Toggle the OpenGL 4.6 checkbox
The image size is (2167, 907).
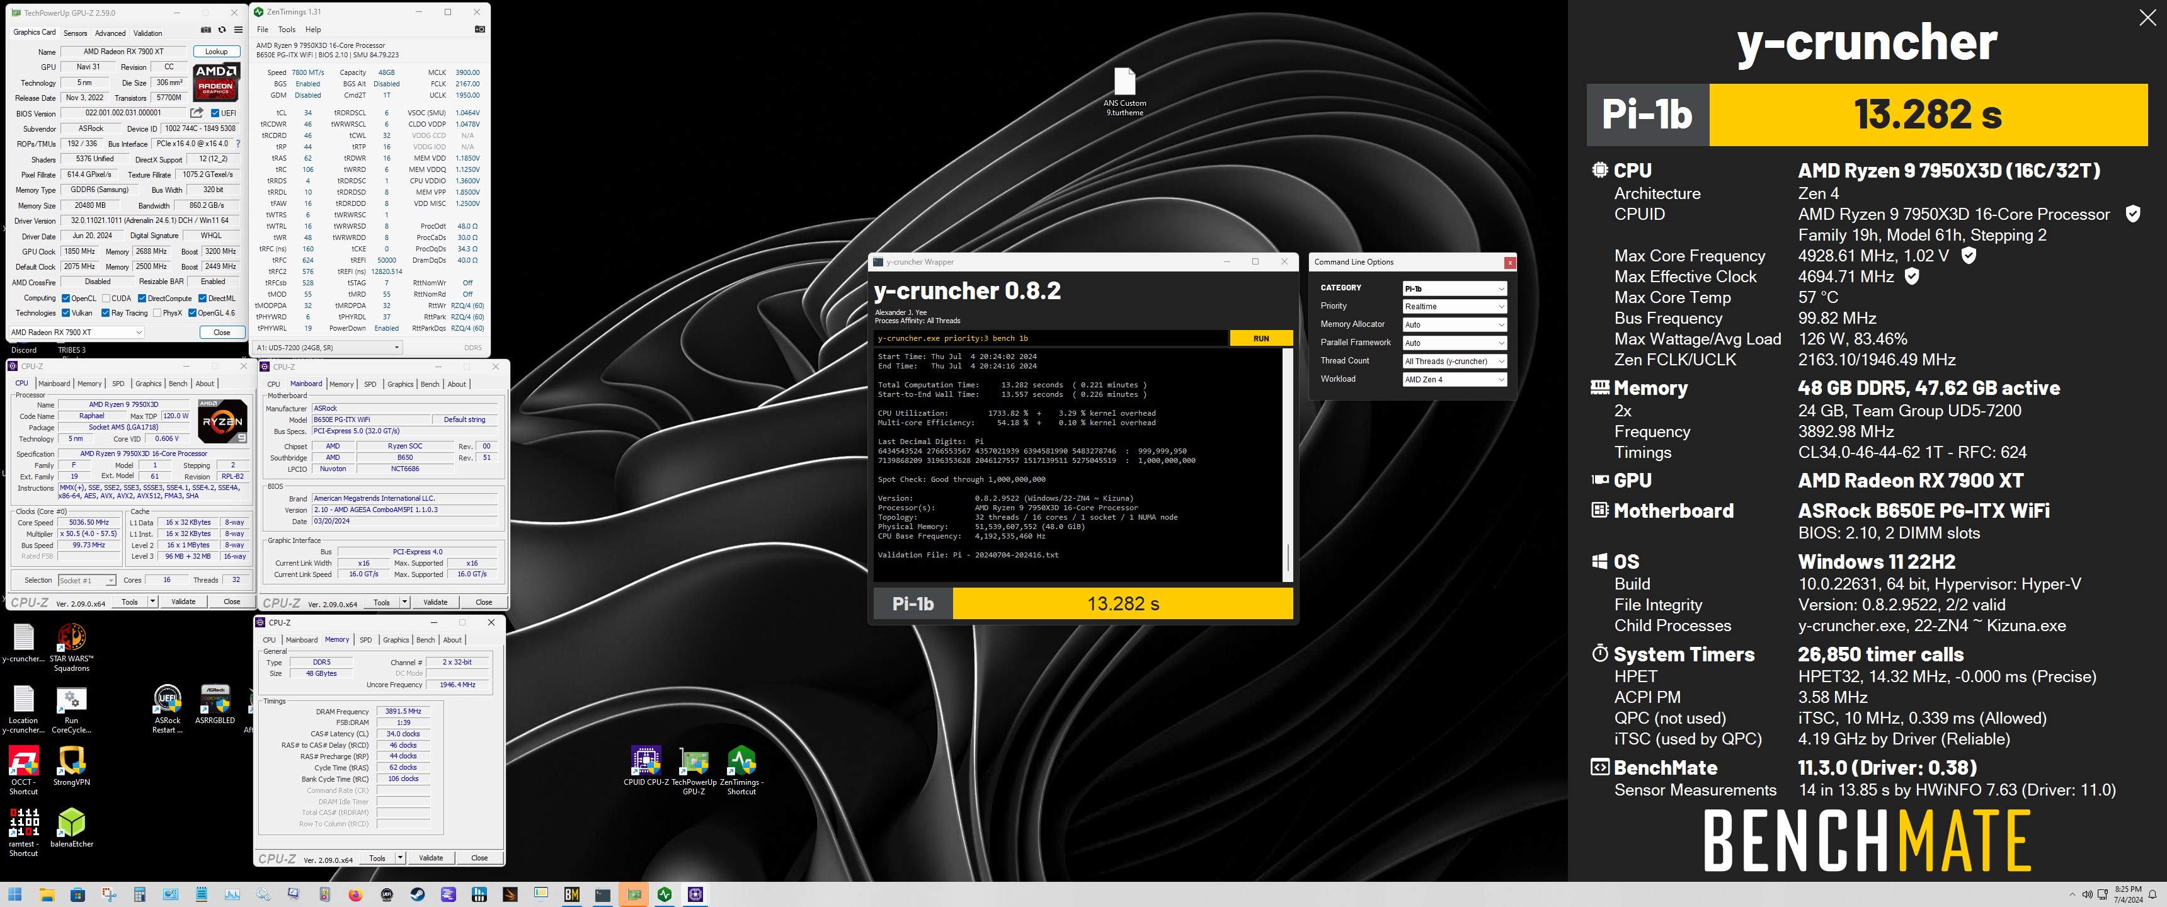(x=193, y=313)
